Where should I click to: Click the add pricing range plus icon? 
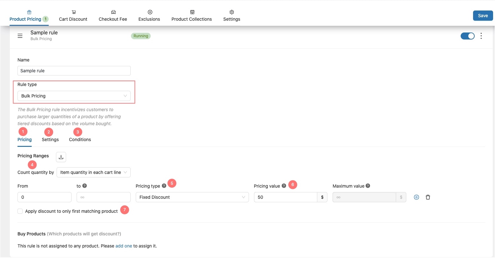416,197
